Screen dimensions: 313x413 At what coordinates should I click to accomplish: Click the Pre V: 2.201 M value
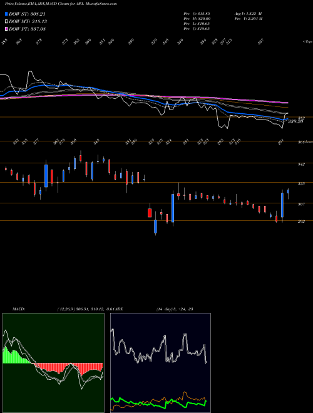click(248, 18)
